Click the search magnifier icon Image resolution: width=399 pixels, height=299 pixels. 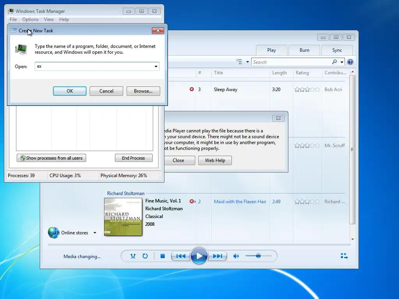click(x=335, y=62)
